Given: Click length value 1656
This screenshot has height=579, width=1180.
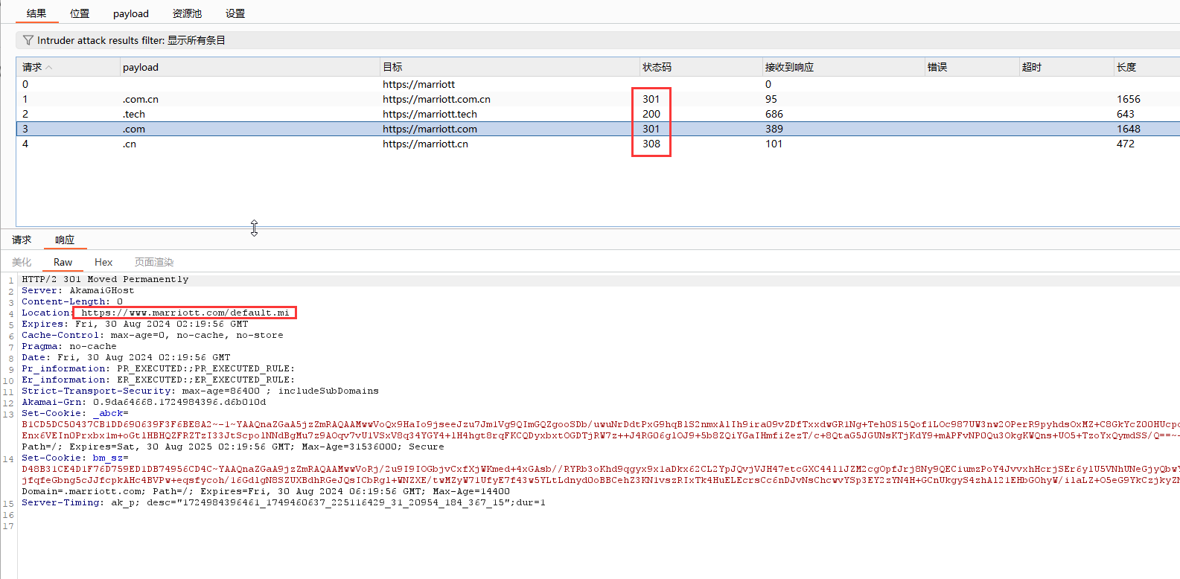Looking at the screenshot, I should point(1129,99).
